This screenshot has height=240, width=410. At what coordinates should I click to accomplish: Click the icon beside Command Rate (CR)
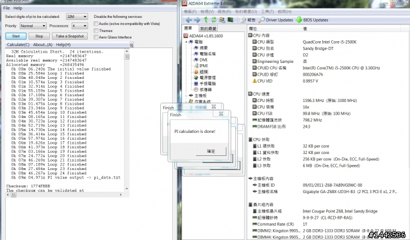click(x=254, y=224)
